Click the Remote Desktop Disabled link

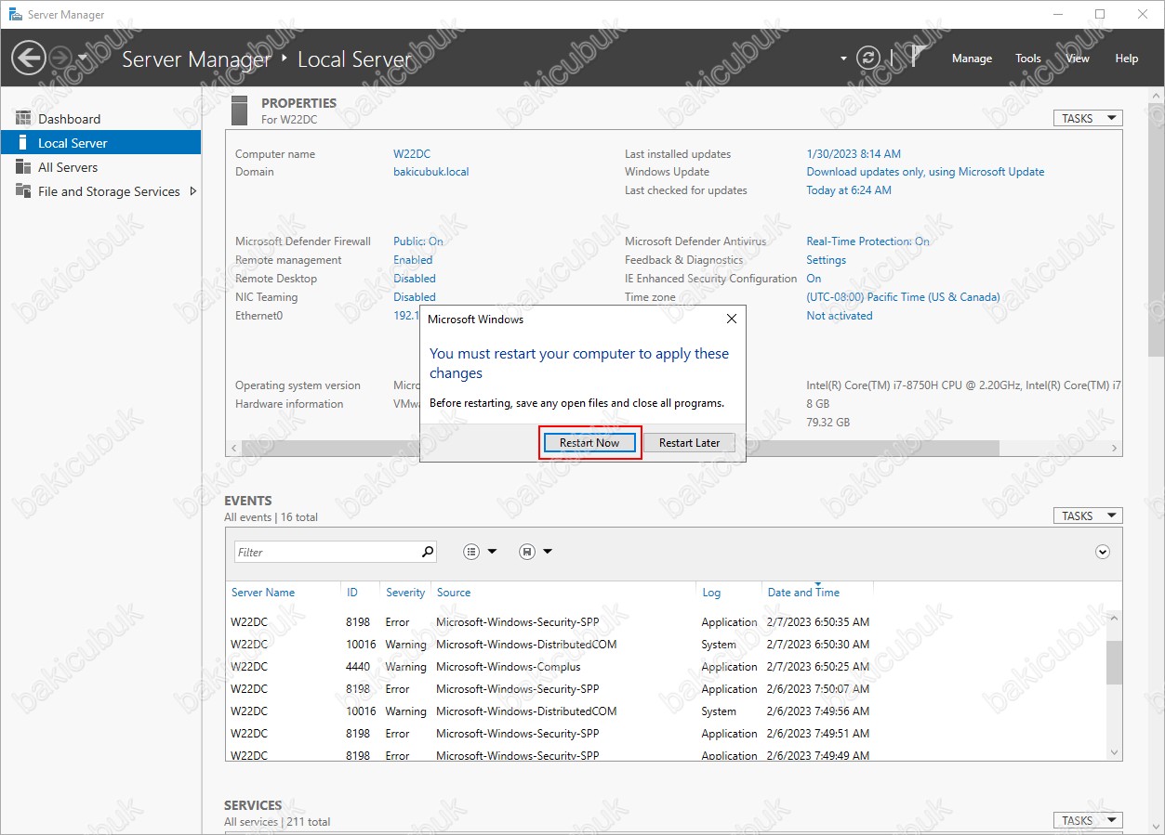(x=415, y=279)
